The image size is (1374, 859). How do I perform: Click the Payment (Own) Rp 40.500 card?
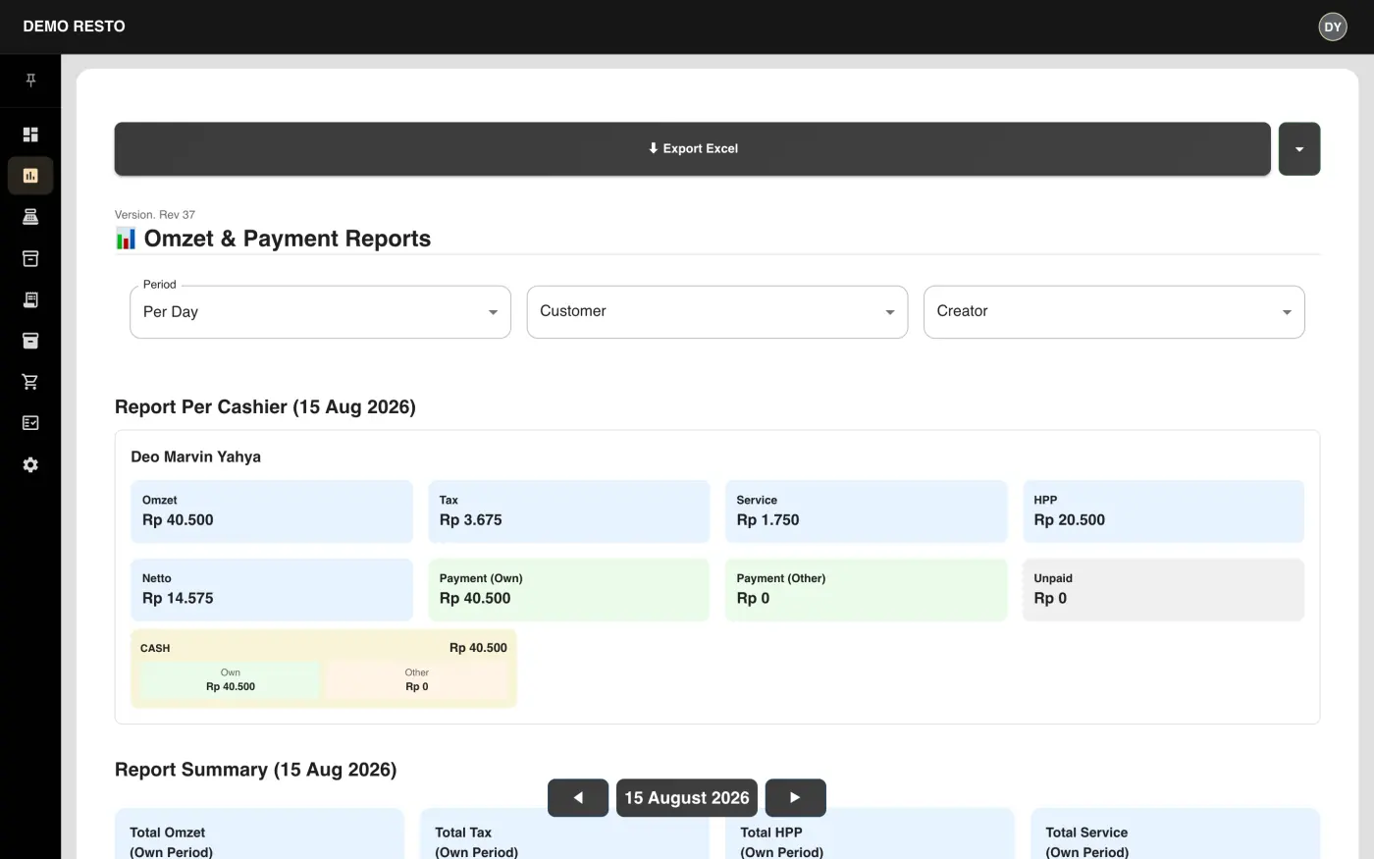point(569,590)
